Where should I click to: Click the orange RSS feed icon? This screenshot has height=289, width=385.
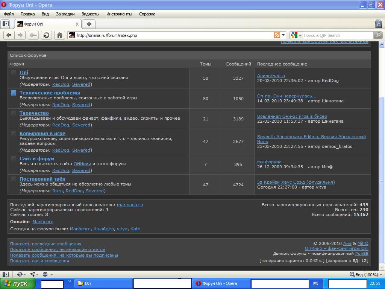click(x=277, y=35)
